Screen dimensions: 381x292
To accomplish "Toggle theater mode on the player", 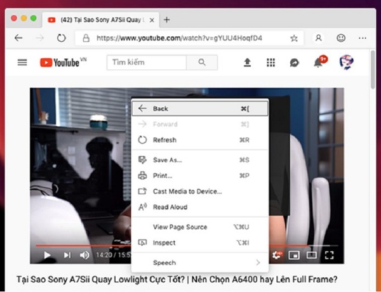I will pos(312,255).
